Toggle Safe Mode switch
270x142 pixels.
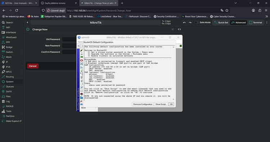pyautogui.click(x=197, y=23)
